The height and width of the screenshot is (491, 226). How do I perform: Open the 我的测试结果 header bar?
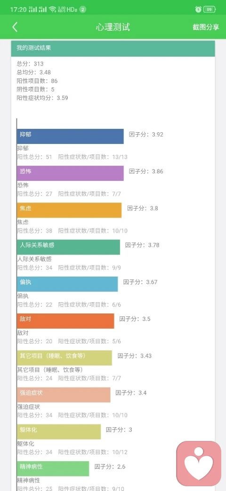113,48
